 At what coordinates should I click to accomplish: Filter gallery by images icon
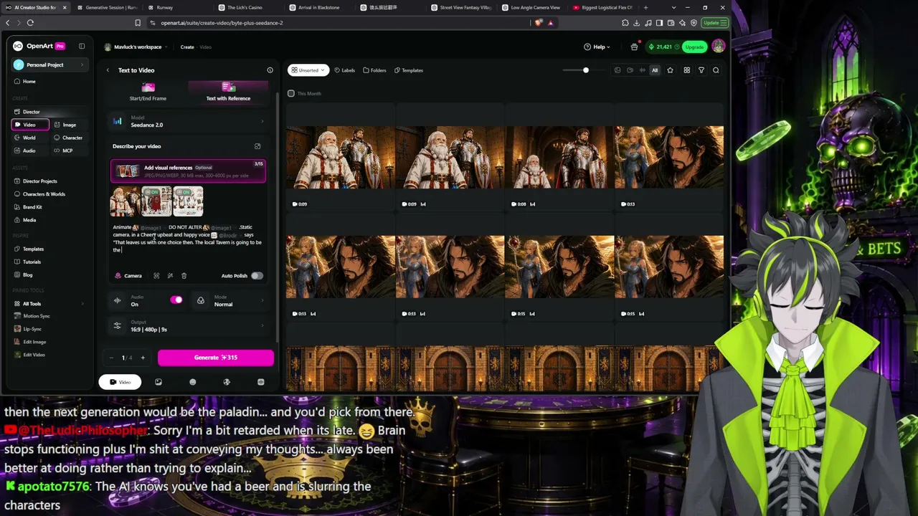(x=617, y=70)
